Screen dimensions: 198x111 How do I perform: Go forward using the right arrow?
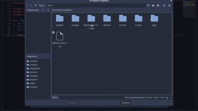31,6
